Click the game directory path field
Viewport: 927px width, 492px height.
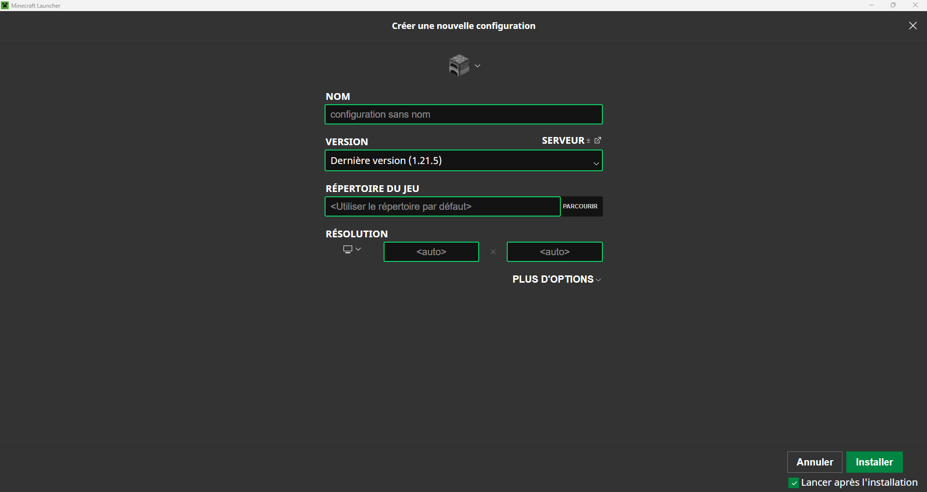coord(442,206)
